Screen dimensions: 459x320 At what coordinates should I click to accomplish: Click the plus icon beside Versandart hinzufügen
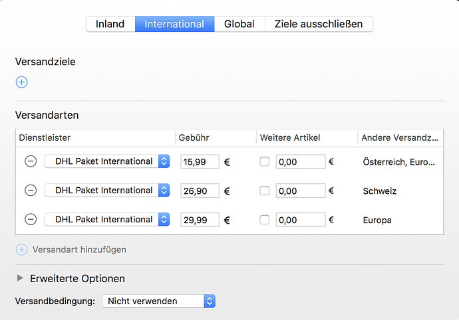pos(22,250)
